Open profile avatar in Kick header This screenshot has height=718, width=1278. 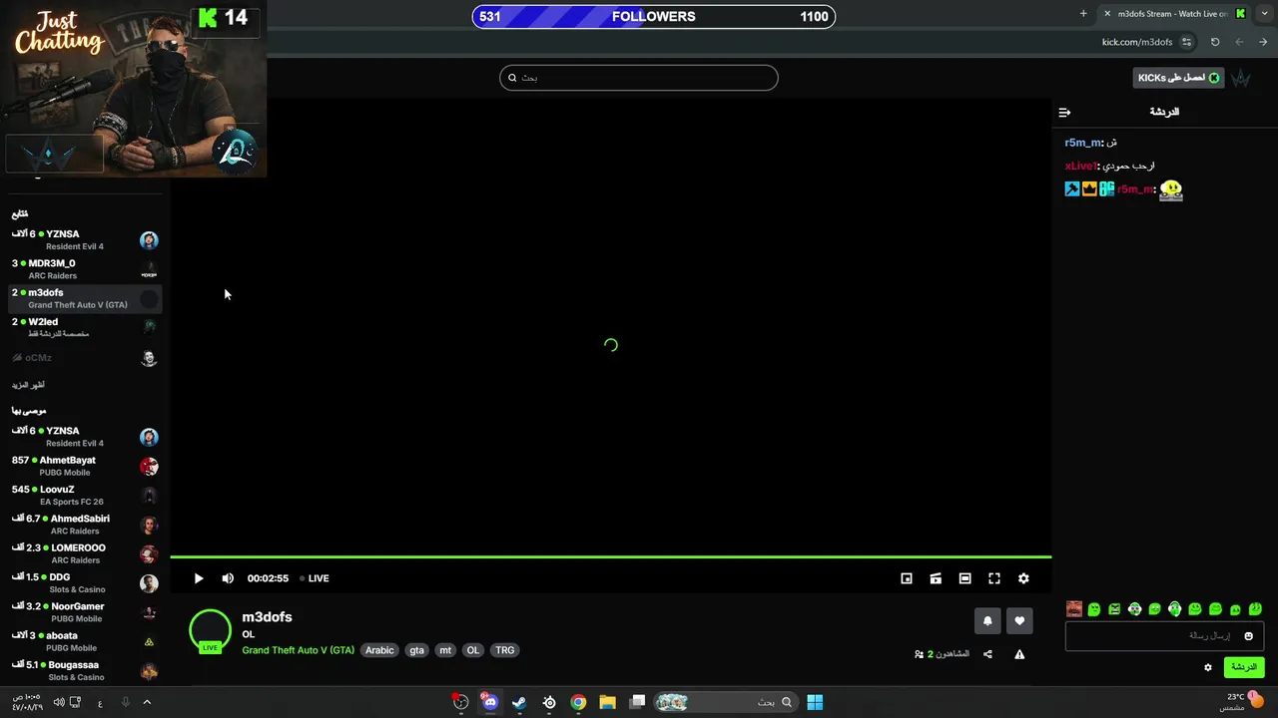click(1241, 78)
